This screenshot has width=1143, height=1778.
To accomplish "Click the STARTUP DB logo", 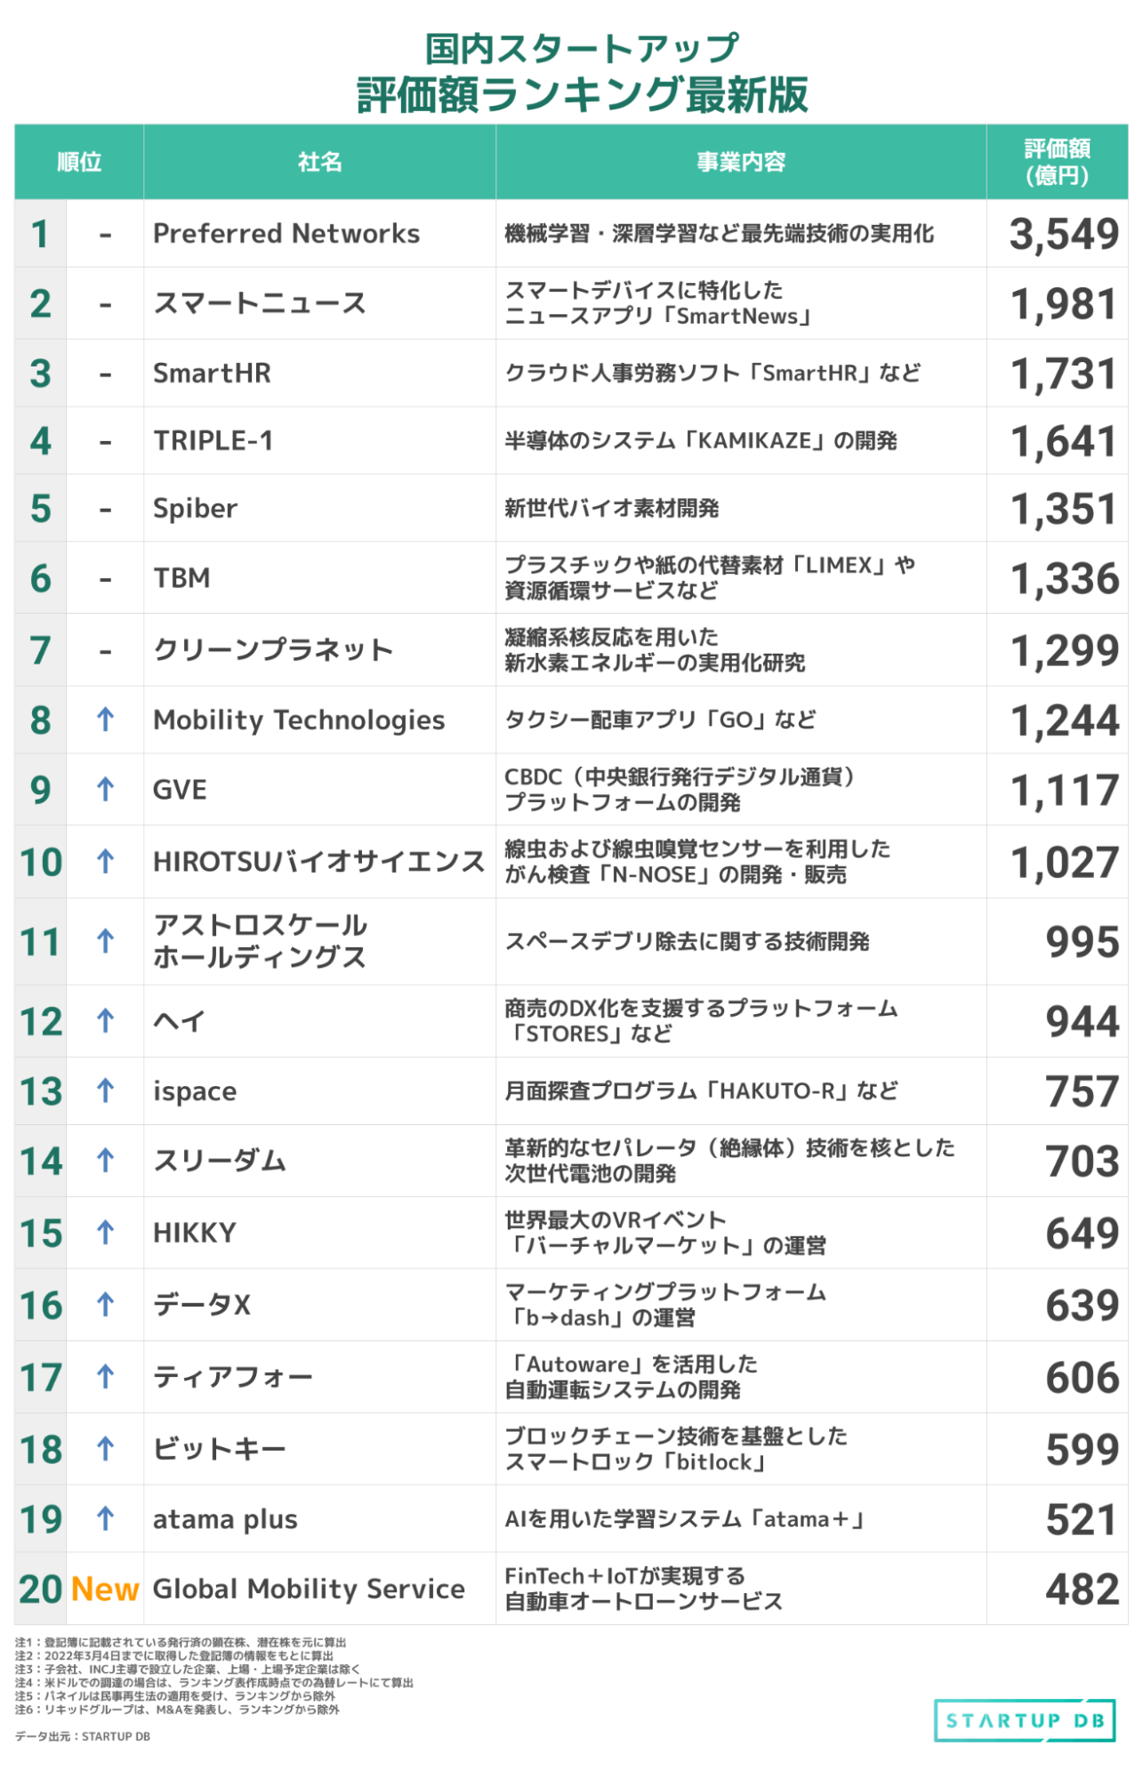I will tap(1025, 1720).
